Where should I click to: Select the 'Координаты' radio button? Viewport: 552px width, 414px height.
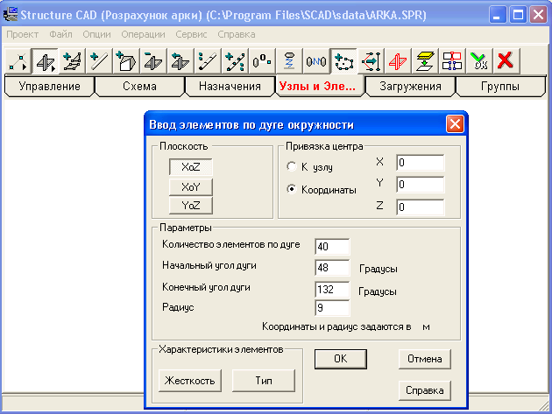coord(292,189)
